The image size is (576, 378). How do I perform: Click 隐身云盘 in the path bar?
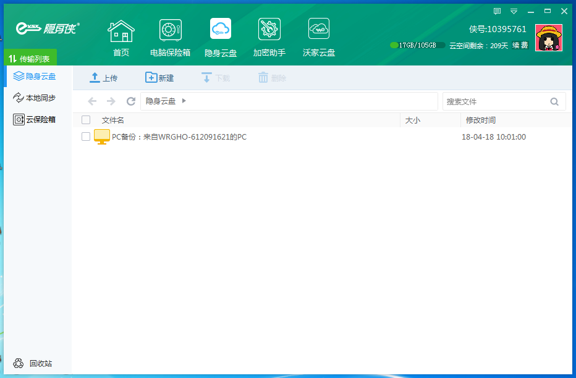click(161, 101)
